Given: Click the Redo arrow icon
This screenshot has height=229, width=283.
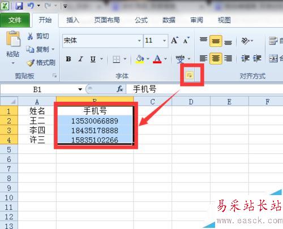Looking at the screenshot, I should (48, 6).
